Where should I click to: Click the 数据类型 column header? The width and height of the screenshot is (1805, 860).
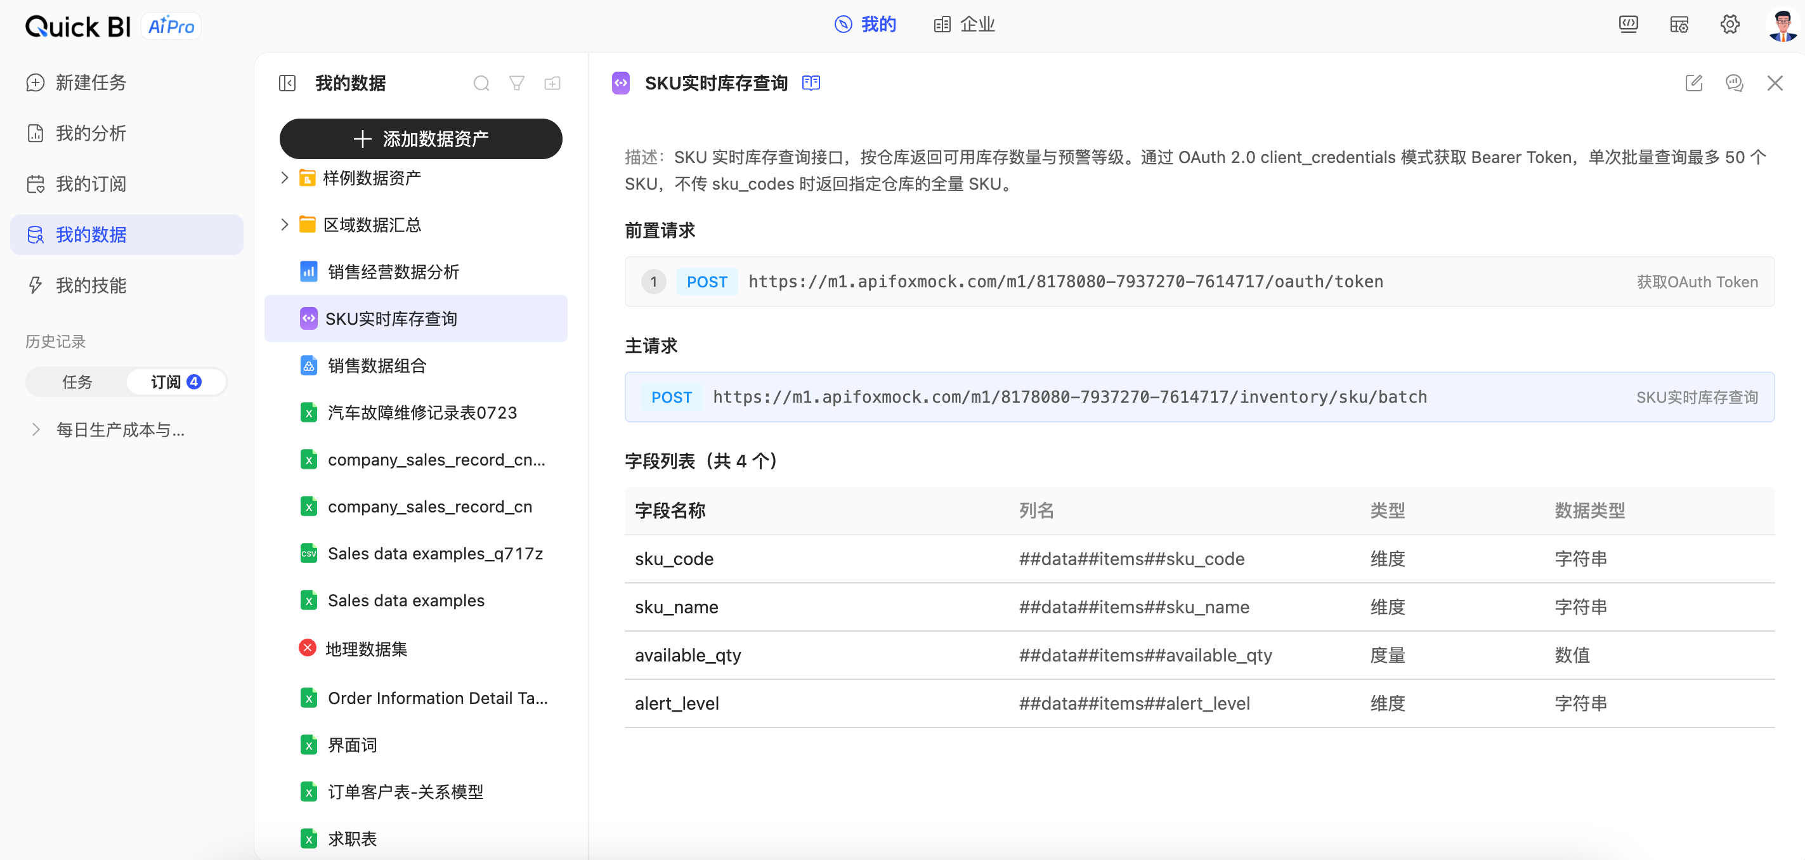(1590, 511)
